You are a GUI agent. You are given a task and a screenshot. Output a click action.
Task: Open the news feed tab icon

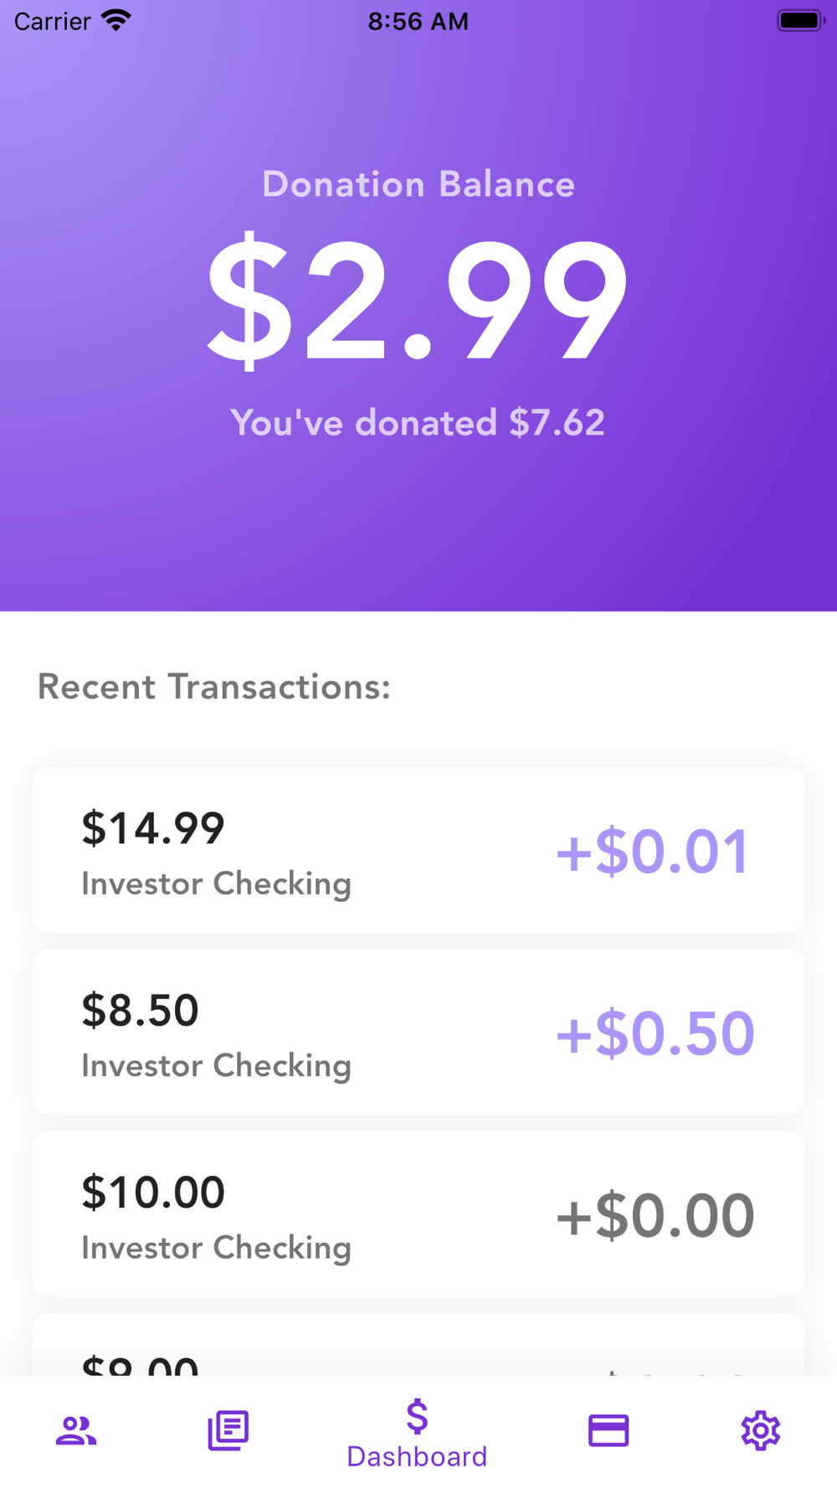(x=229, y=1430)
